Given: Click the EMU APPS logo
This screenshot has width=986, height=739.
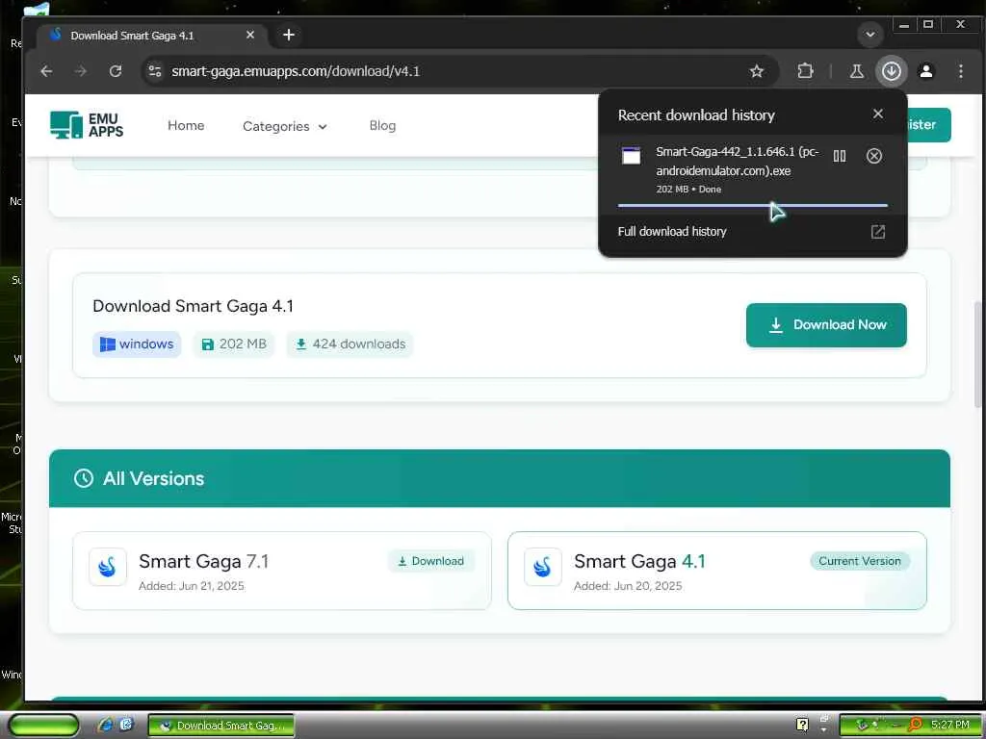Looking at the screenshot, I should pyautogui.click(x=87, y=125).
